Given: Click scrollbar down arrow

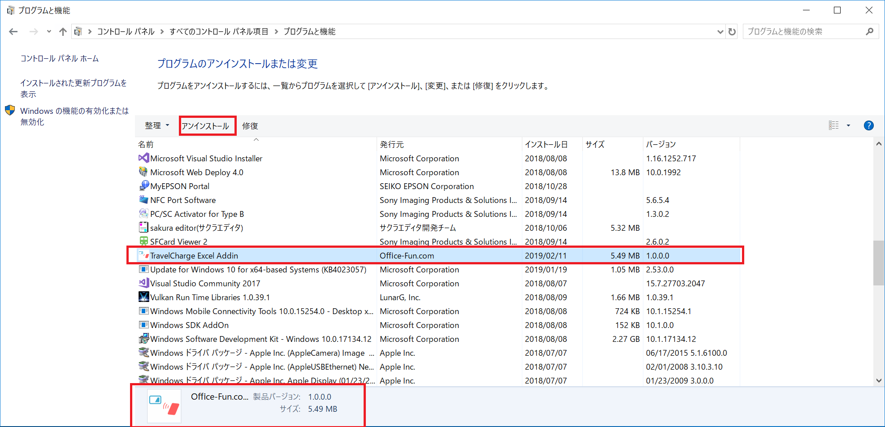Looking at the screenshot, I should point(879,380).
